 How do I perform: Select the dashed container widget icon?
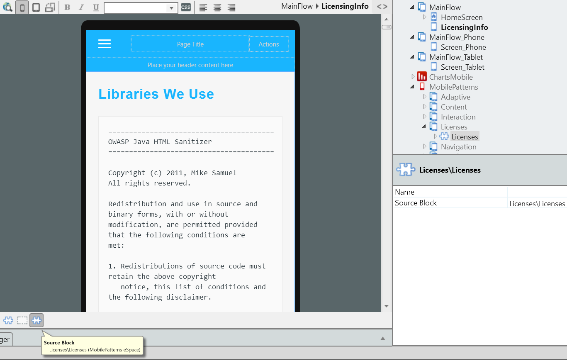22,320
